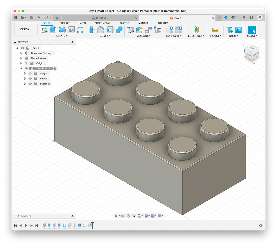Select the Revolve tool in Create
Screen dimensions: 277x246
pyautogui.click(x=62, y=30)
